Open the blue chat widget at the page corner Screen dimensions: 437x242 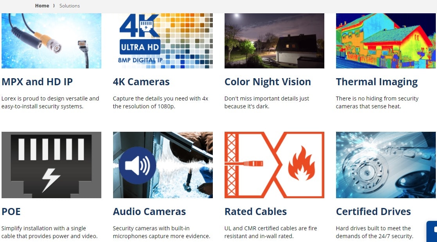432,231
